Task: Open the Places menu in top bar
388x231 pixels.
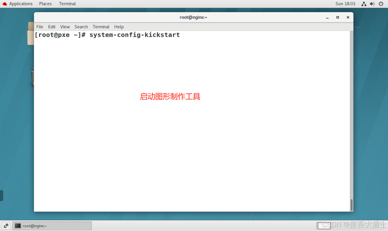Action: point(45,4)
